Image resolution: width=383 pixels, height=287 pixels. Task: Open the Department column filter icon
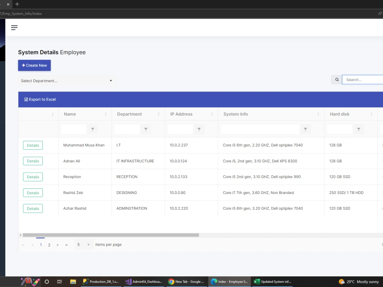click(146, 129)
